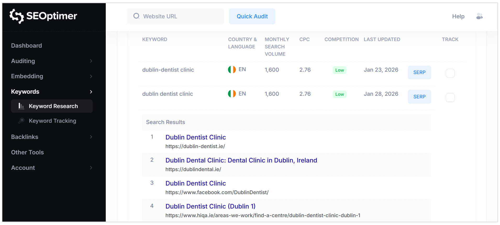Tick the Track checkbox for dublin dentist clinic

click(450, 98)
